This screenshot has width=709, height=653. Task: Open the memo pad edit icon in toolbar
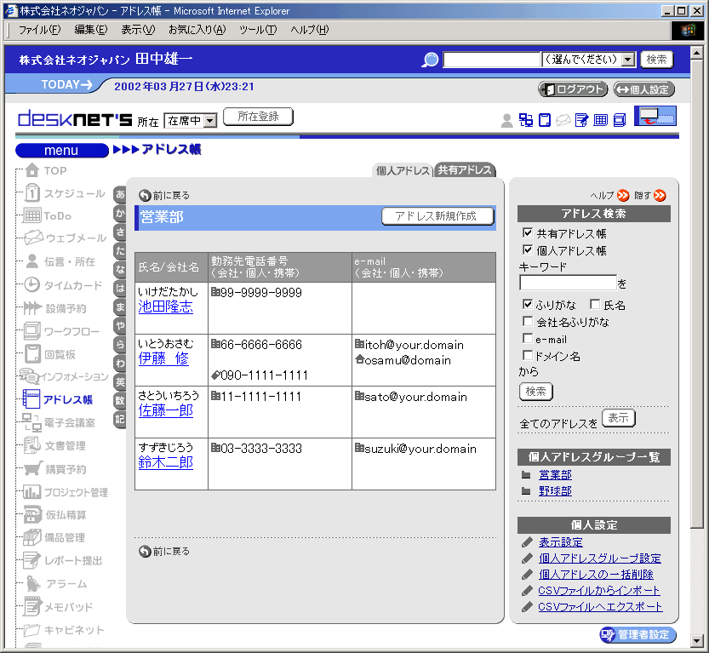pos(581,120)
